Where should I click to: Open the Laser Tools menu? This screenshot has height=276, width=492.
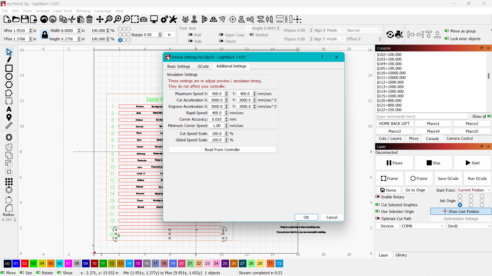(63, 11)
